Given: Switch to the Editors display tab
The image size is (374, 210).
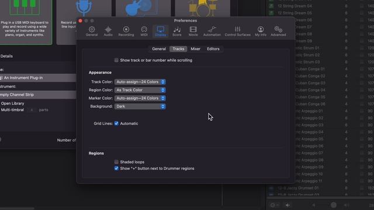Looking at the screenshot, I should click(213, 49).
